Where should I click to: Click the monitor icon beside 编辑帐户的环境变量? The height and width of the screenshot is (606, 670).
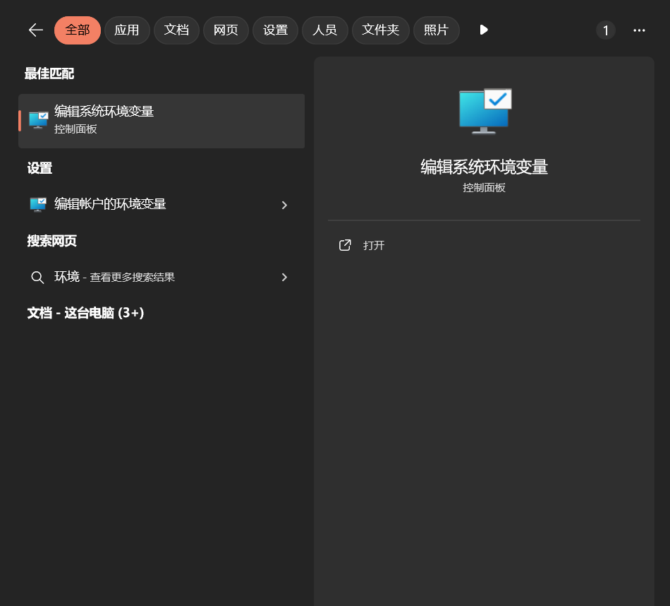tap(39, 205)
